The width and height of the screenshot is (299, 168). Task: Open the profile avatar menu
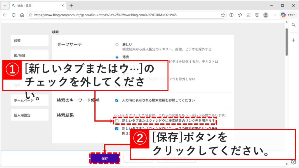coord(266,15)
